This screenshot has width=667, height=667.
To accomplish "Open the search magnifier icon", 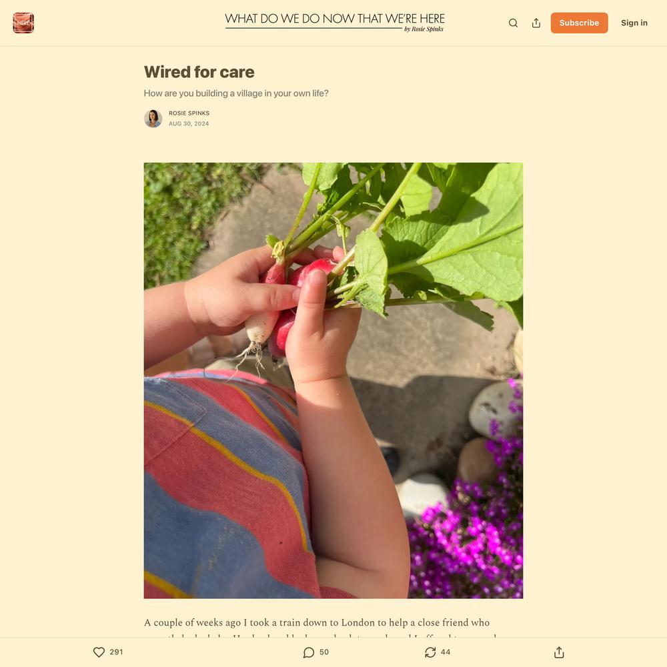I will click(513, 23).
